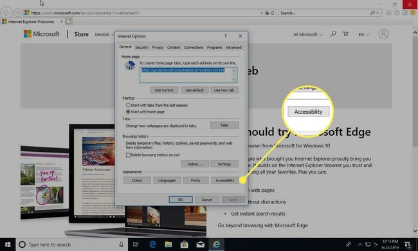Click the Cortana microphone icon
The height and width of the screenshot is (251, 418).
(121, 245)
